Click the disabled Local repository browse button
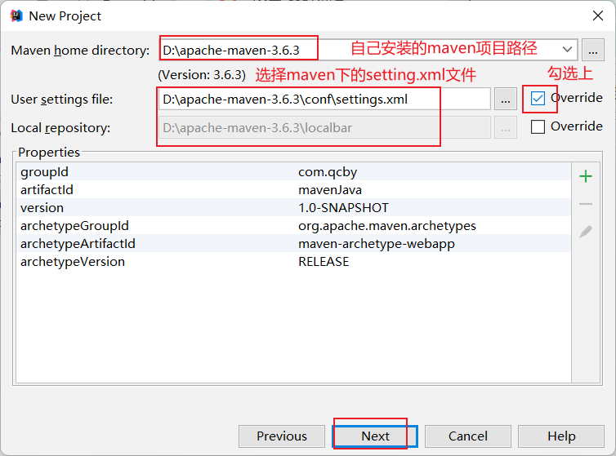616x456 pixels. coord(506,127)
